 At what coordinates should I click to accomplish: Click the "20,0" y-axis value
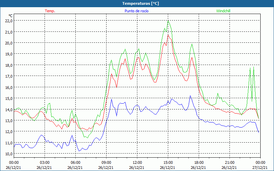pos(9,43)
